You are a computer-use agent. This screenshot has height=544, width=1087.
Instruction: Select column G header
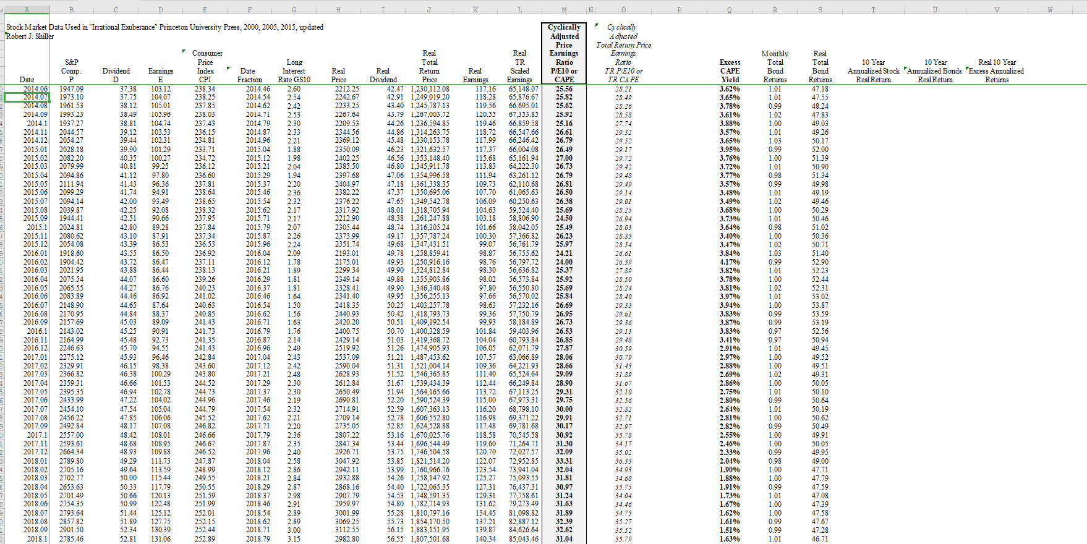click(294, 9)
